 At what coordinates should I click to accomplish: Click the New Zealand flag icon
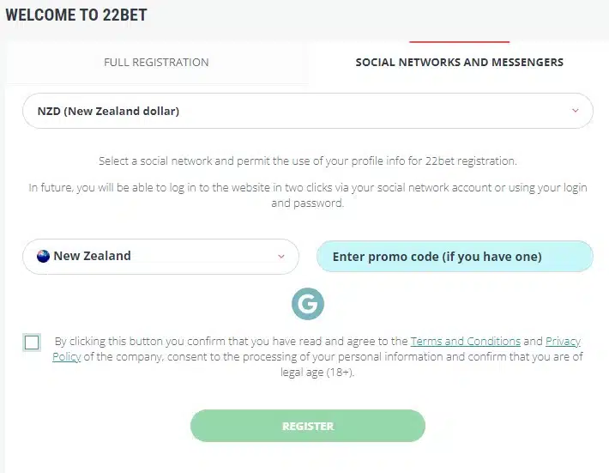point(43,256)
